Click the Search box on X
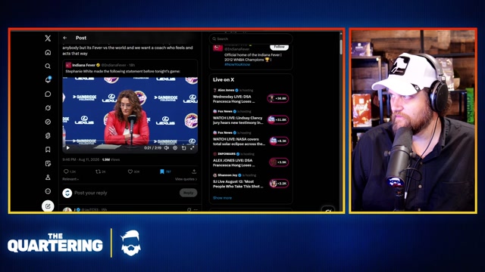 pyautogui.click(x=251, y=39)
